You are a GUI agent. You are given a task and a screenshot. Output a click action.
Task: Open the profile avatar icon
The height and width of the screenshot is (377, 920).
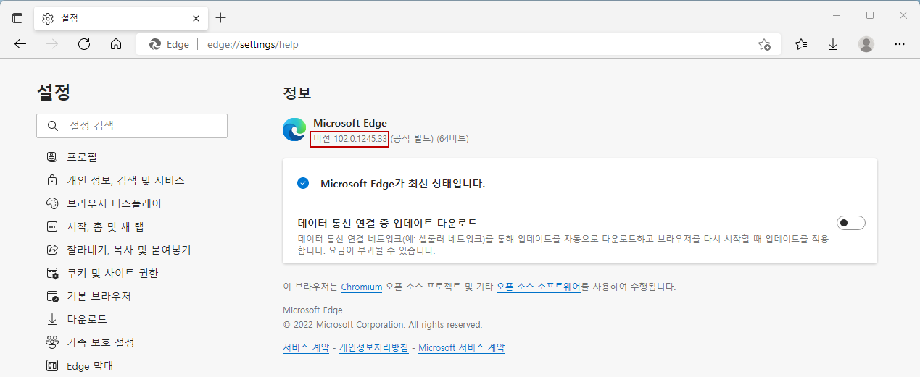(866, 44)
